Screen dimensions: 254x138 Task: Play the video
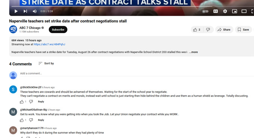pos(16,11)
